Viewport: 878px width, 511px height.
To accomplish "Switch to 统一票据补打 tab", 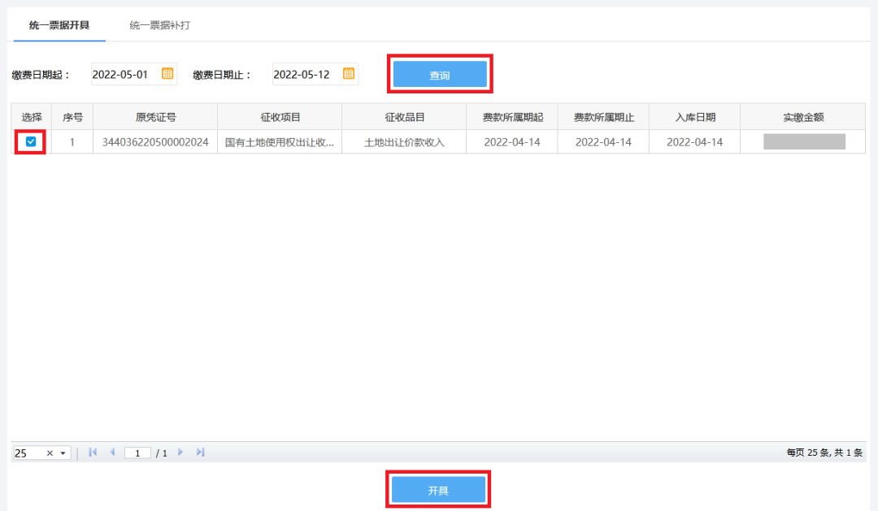I will coord(160,25).
